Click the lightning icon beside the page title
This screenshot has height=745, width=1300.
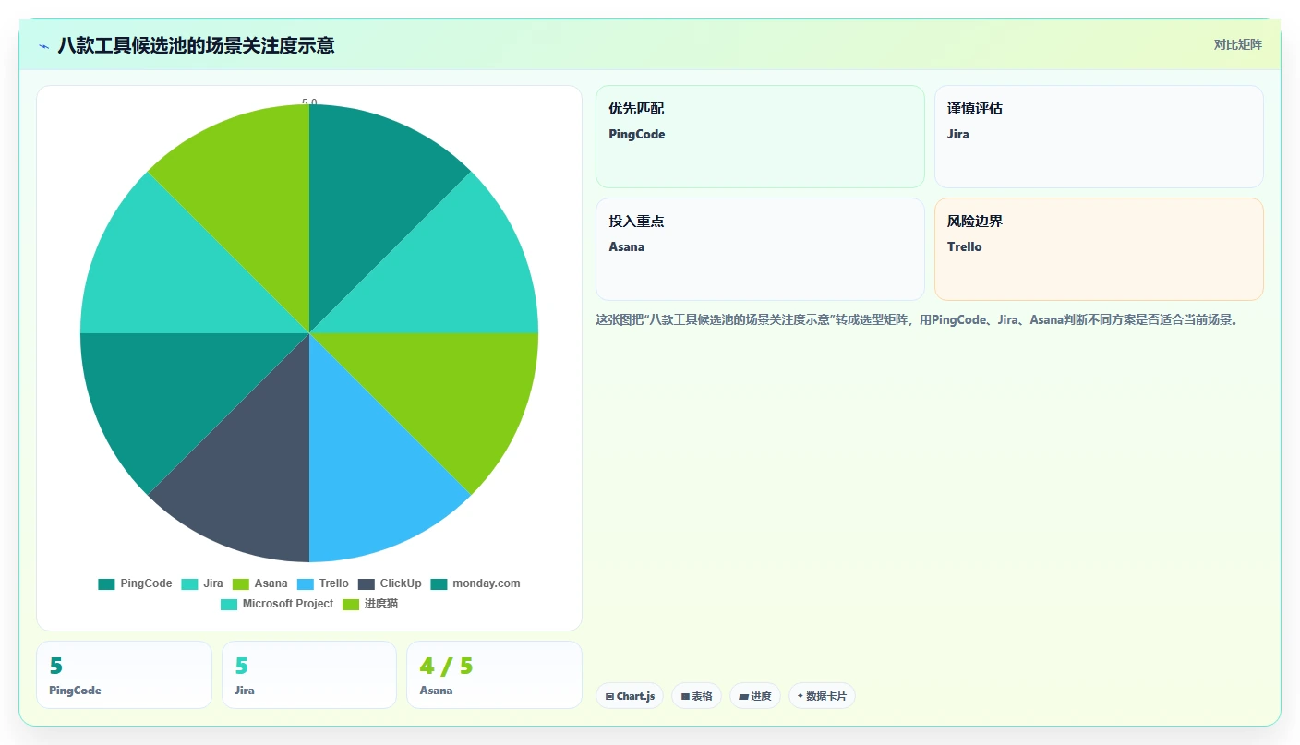pyautogui.click(x=43, y=46)
